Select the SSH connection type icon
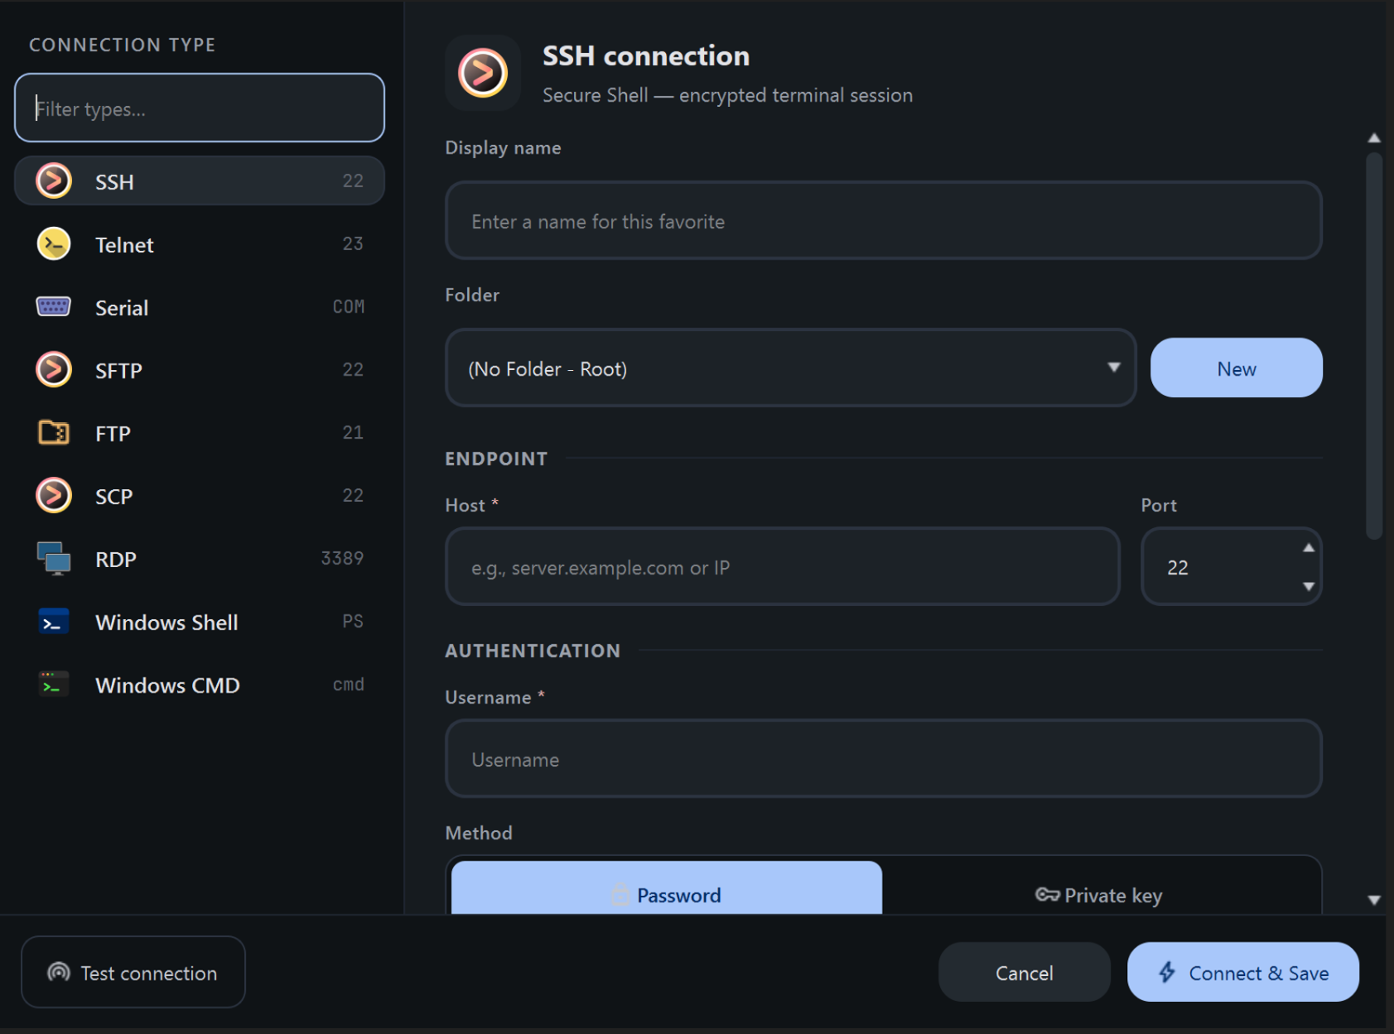Viewport: 1394px width, 1034px height. click(x=54, y=181)
